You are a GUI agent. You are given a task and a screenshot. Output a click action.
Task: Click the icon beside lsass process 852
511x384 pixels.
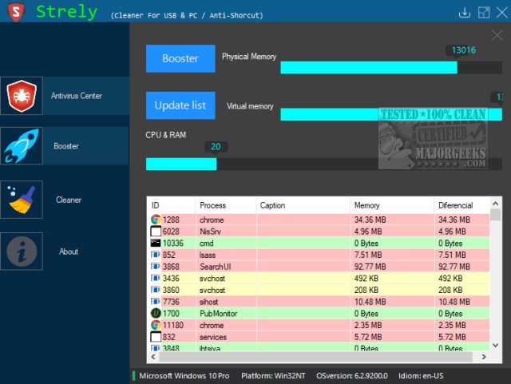[x=156, y=255]
